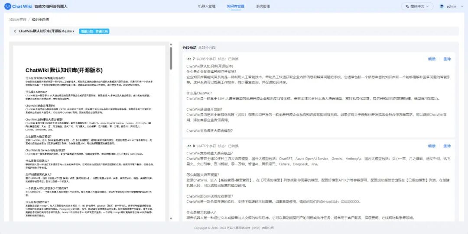Click the 分段预览 heading
This screenshot has width=468, height=234.
tap(189, 48)
